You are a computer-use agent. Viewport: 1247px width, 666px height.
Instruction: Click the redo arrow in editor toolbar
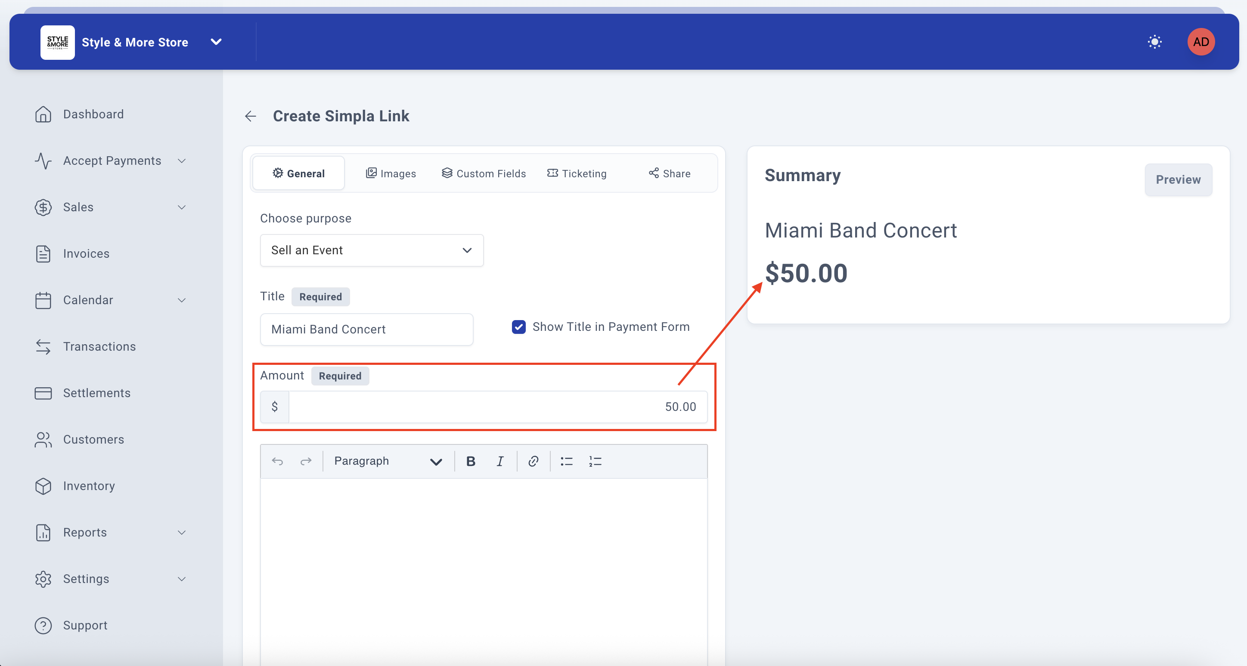click(306, 461)
